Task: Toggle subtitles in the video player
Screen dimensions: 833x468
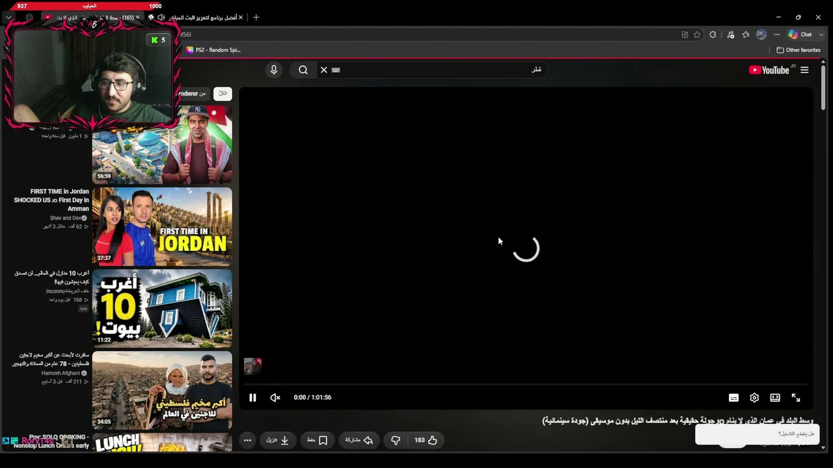Action: [x=733, y=398]
